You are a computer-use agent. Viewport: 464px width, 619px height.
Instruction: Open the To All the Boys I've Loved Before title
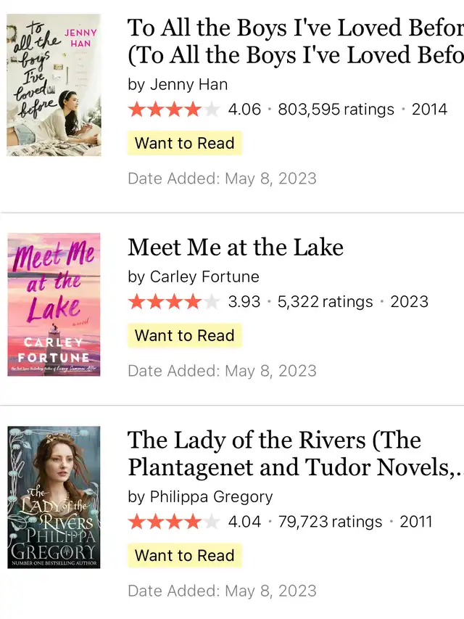tap(295, 42)
